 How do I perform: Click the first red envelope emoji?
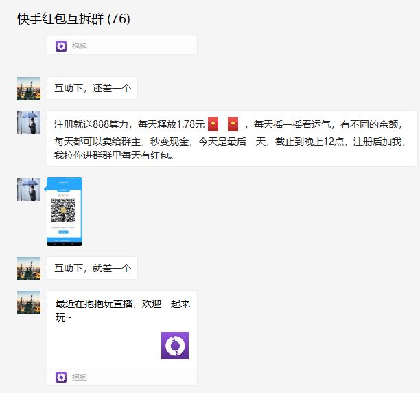[213, 124]
